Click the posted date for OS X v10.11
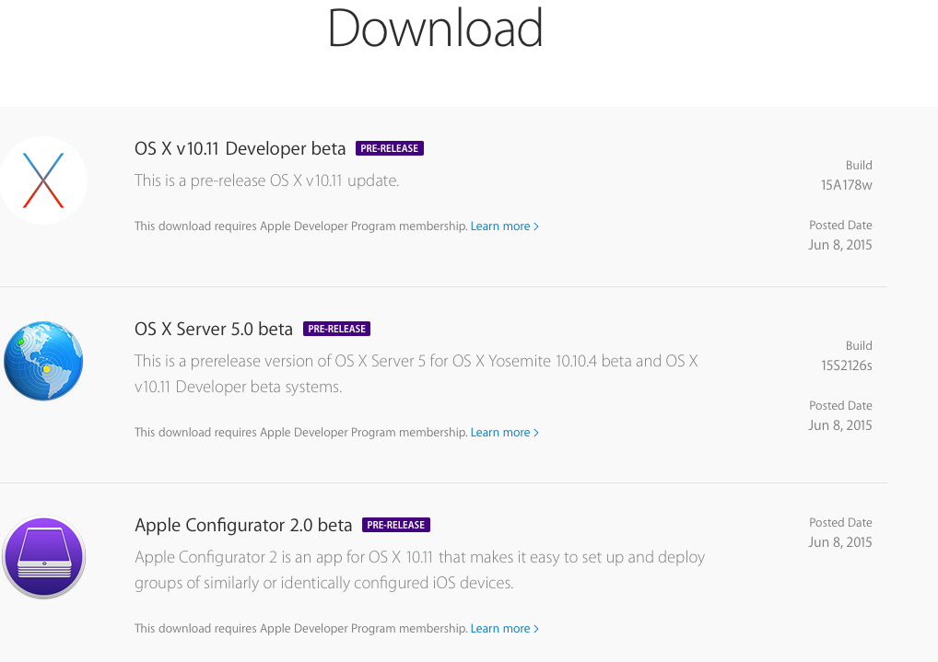Image resolution: width=938 pixels, height=662 pixels. tap(840, 245)
